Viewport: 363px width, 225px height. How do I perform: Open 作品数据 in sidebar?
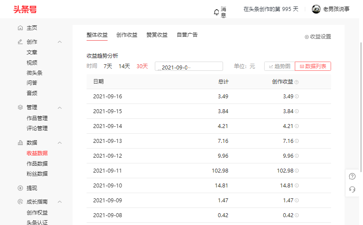pos(37,163)
